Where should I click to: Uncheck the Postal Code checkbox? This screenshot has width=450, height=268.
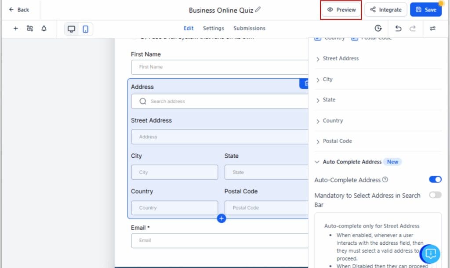coord(354,38)
